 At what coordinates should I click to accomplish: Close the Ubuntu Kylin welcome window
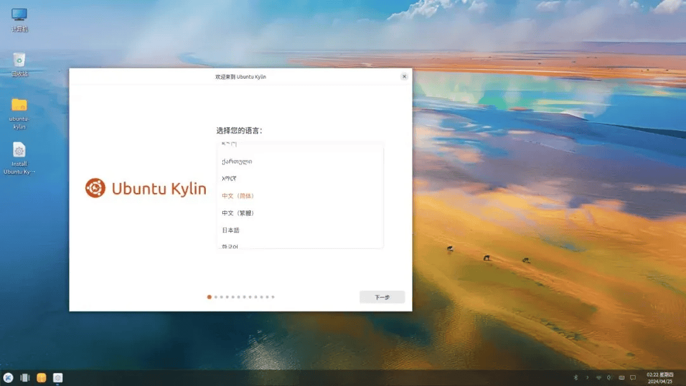pyautogui.click(x=404, y=76)
